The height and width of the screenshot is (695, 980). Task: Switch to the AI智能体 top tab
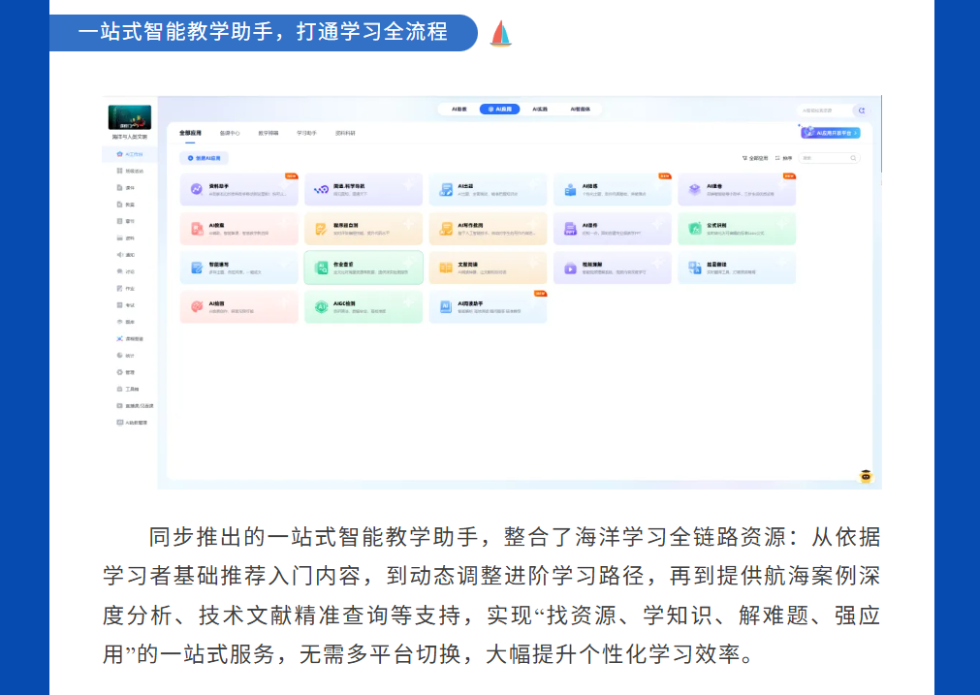(x=580, y=110)
